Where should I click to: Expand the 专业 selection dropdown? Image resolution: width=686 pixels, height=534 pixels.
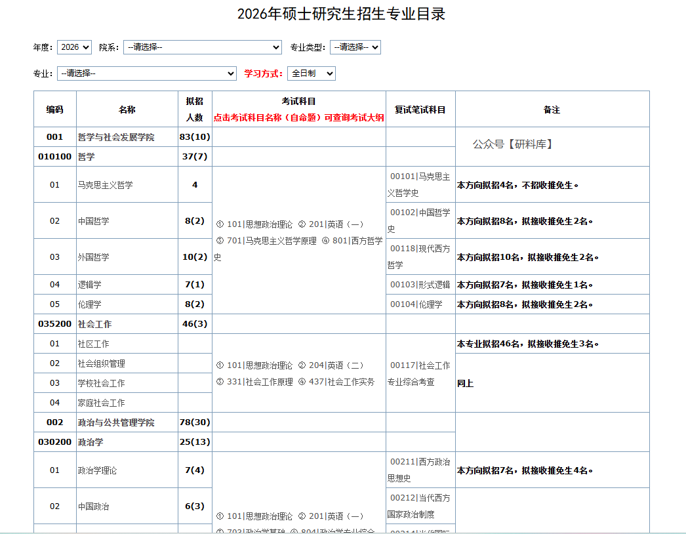pos(146,73)
